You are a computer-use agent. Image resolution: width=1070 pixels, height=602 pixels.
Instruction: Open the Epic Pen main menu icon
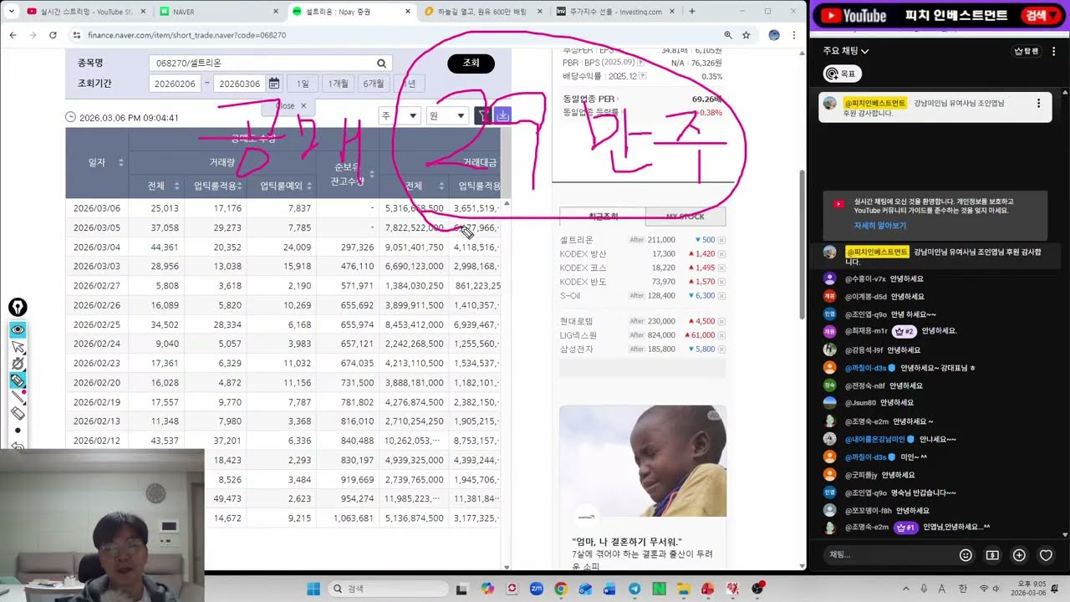(x=18, y=308)
